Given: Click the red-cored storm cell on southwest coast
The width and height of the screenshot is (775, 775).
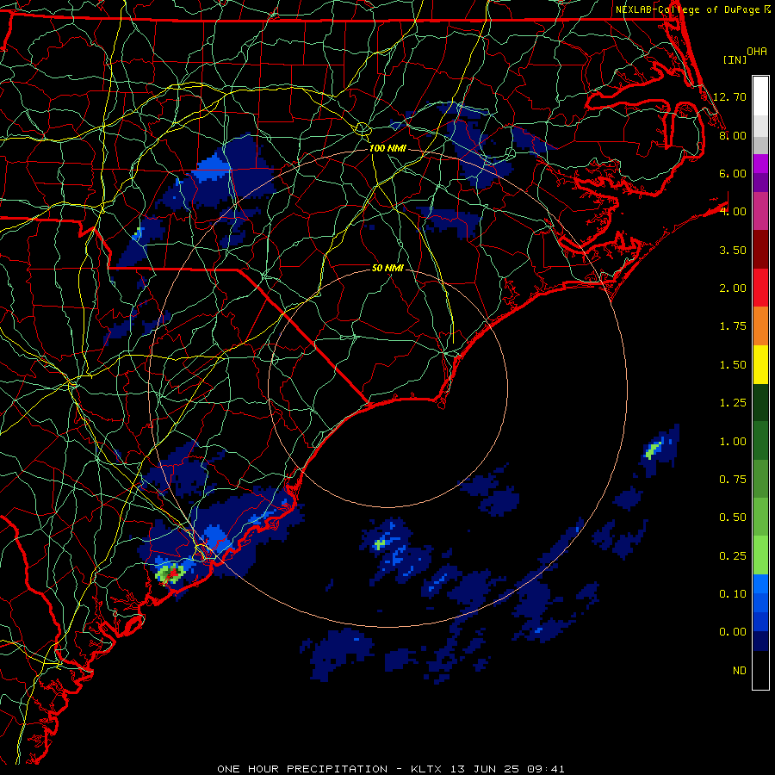Looking at the screenshot, I should pos(170,573).
